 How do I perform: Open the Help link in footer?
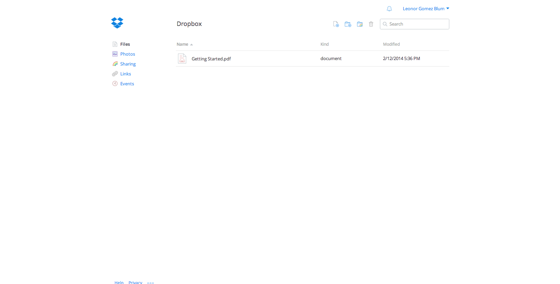119,282
